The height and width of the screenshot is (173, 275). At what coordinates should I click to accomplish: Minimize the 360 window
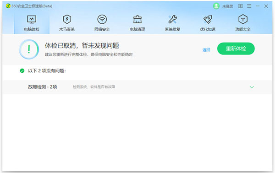point(258,6)
